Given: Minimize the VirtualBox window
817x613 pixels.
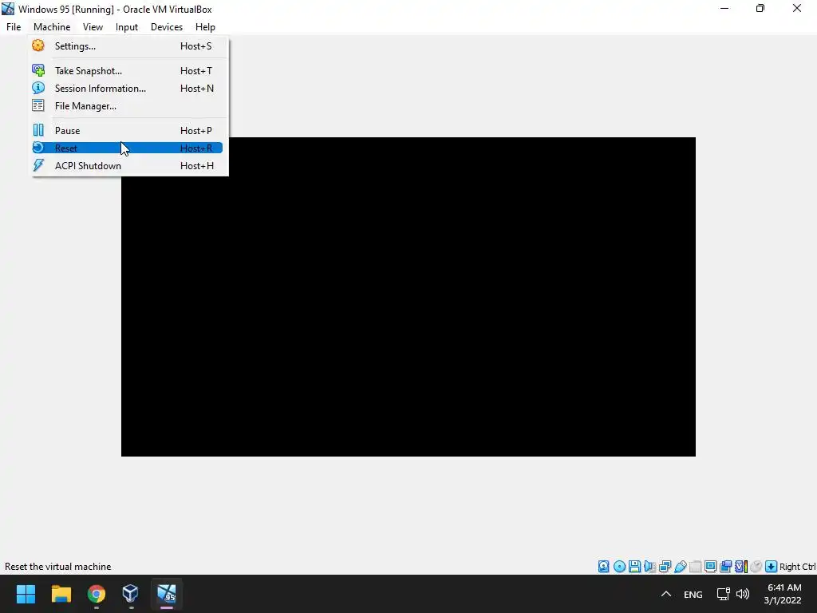Looking at the screenshot, I should pyautogui.click(x=724, y=9).
